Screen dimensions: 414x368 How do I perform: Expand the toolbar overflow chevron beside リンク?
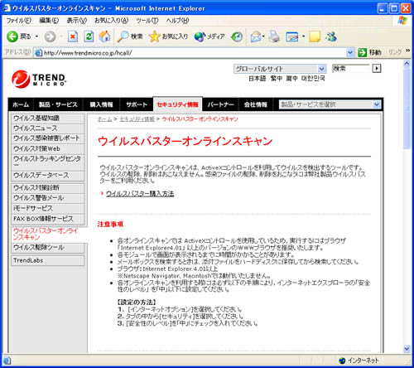coord(407,51)
